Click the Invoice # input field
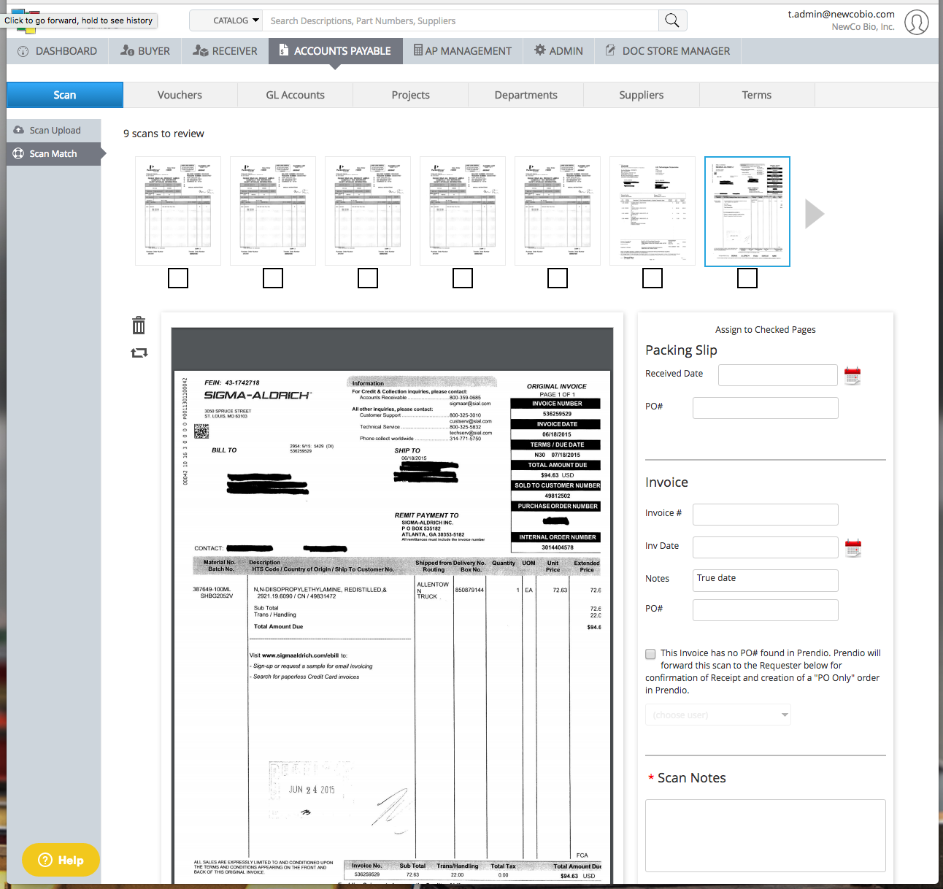This screenshot has width=943, height=889. click(766, 515)
